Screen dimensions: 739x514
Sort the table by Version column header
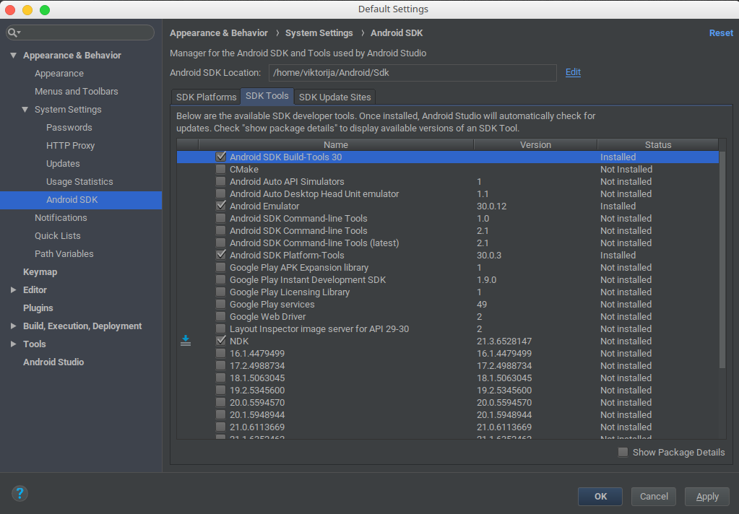coord(535,145)
